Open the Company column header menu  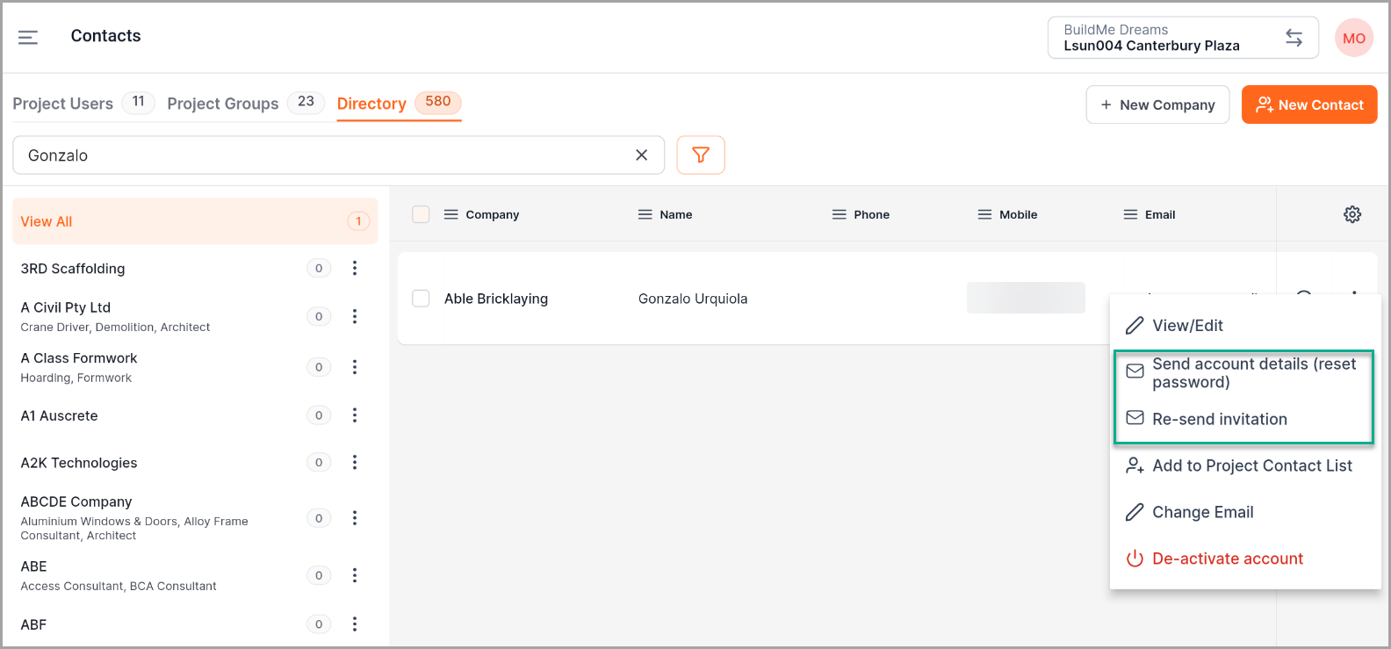450,214
